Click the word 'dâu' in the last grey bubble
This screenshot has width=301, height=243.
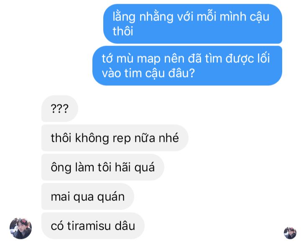pos(125,225)
